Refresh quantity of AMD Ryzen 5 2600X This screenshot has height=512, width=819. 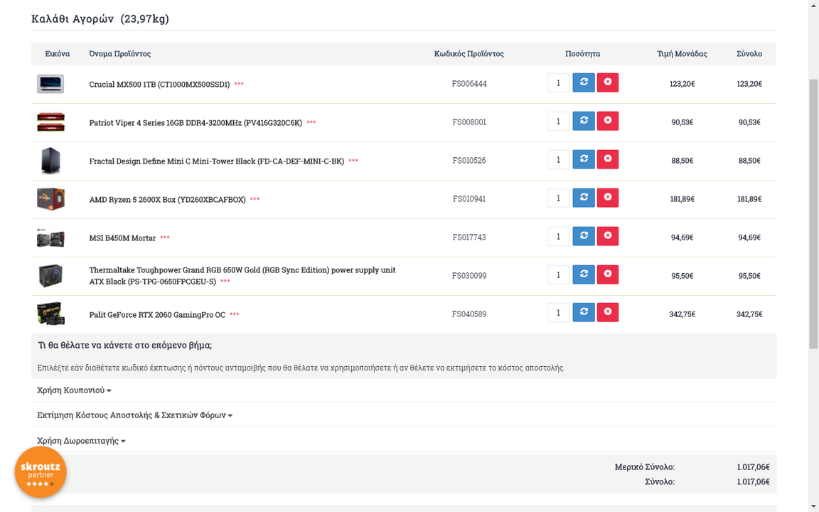coord(584,198)
